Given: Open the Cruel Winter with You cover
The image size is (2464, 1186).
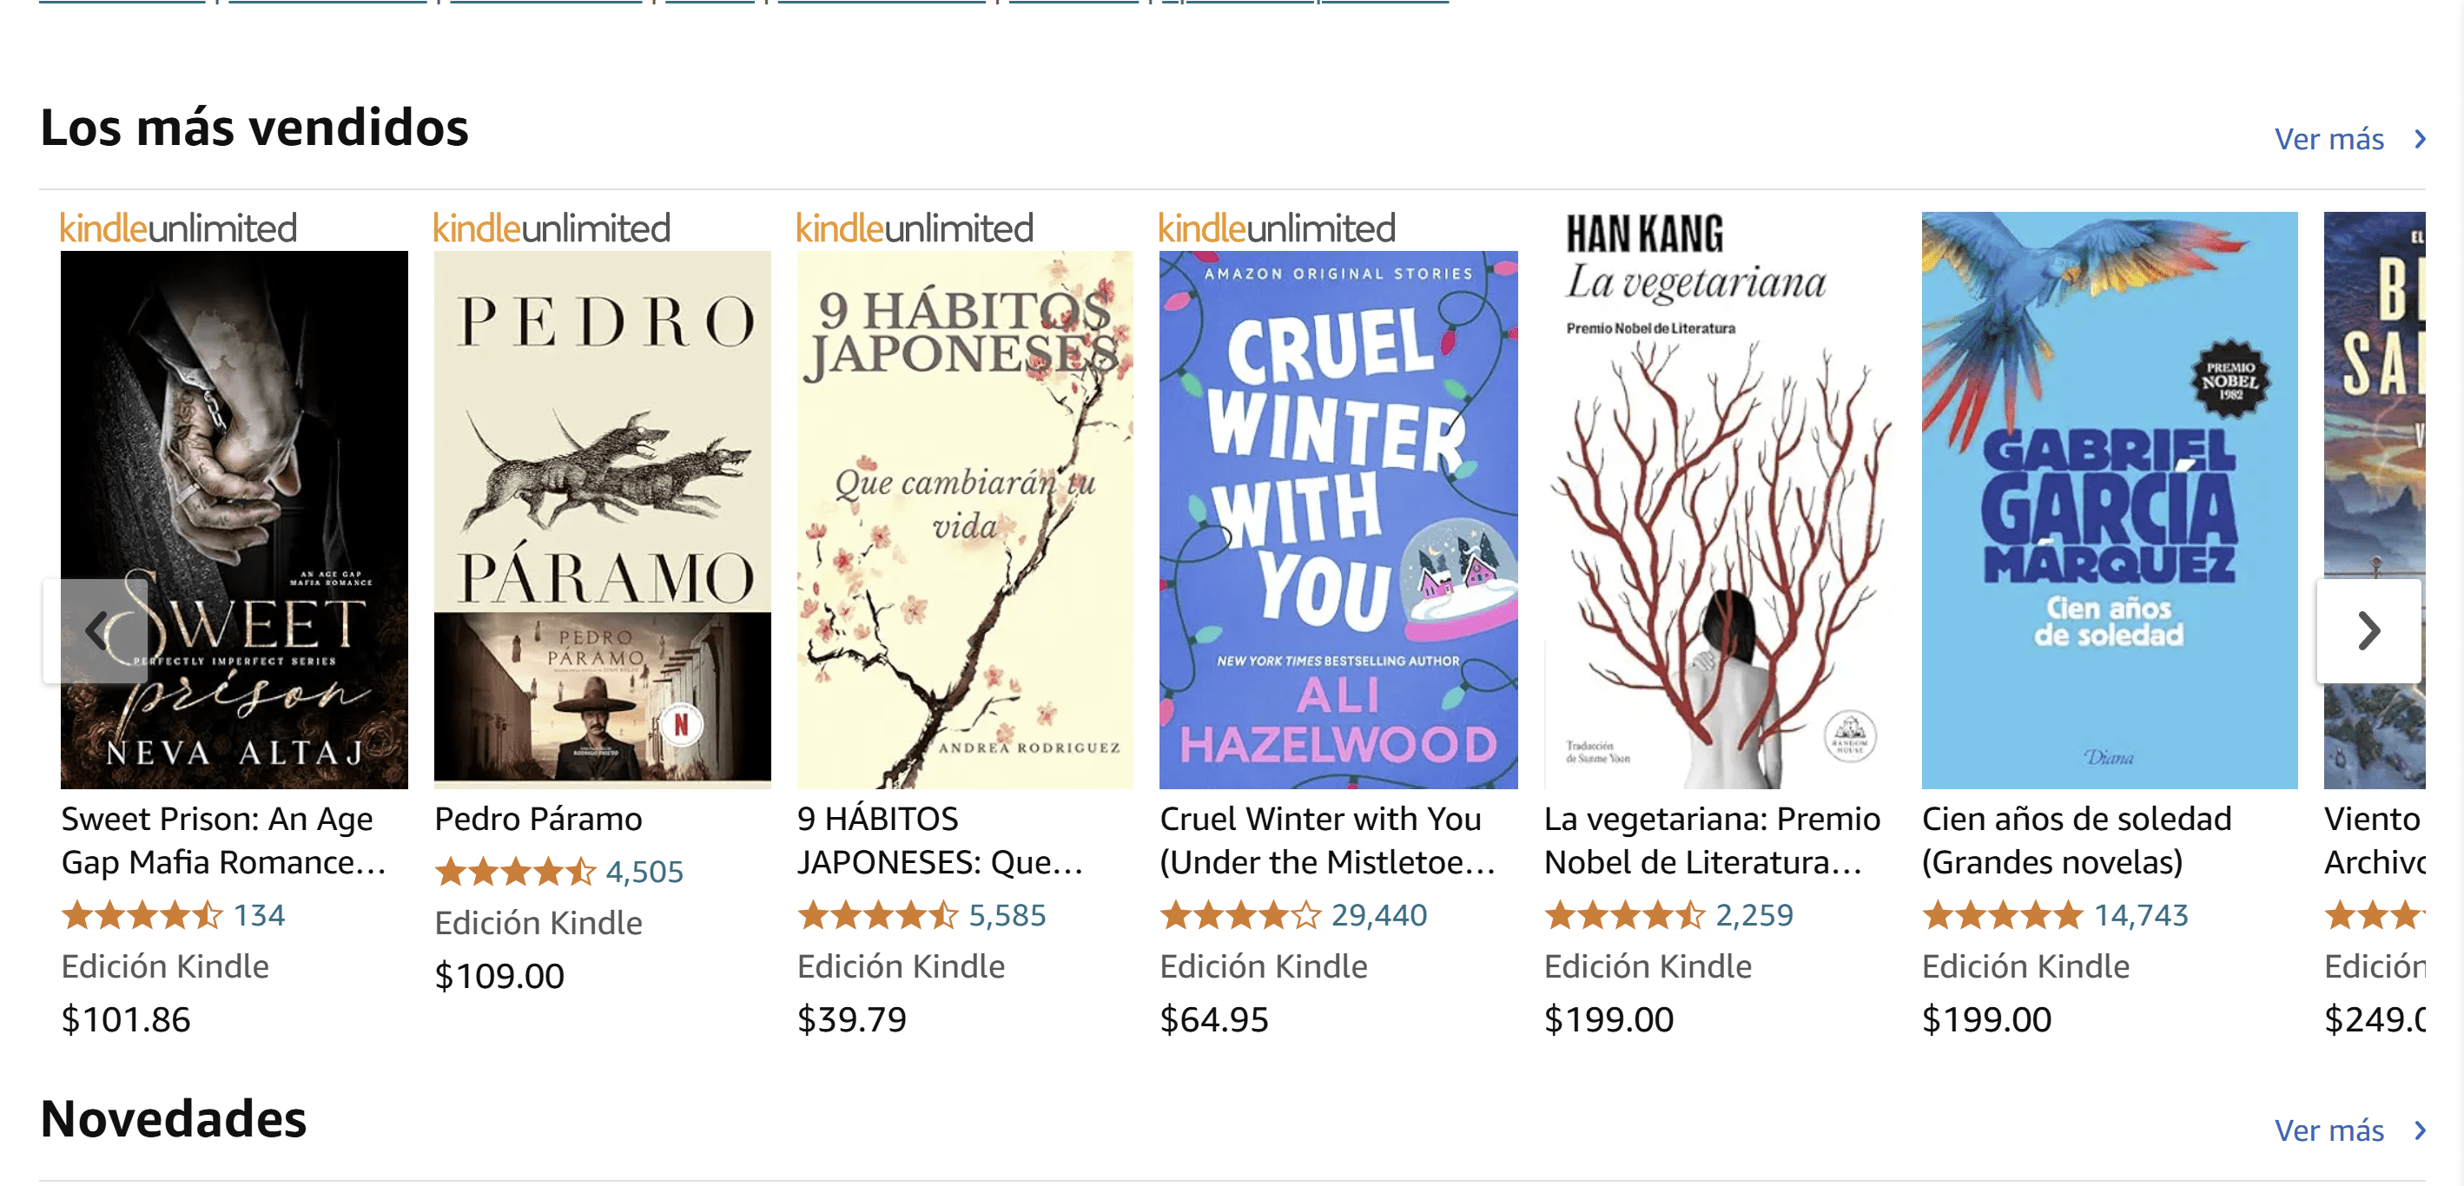Looking at the screenshot, I should [1338, 519].
